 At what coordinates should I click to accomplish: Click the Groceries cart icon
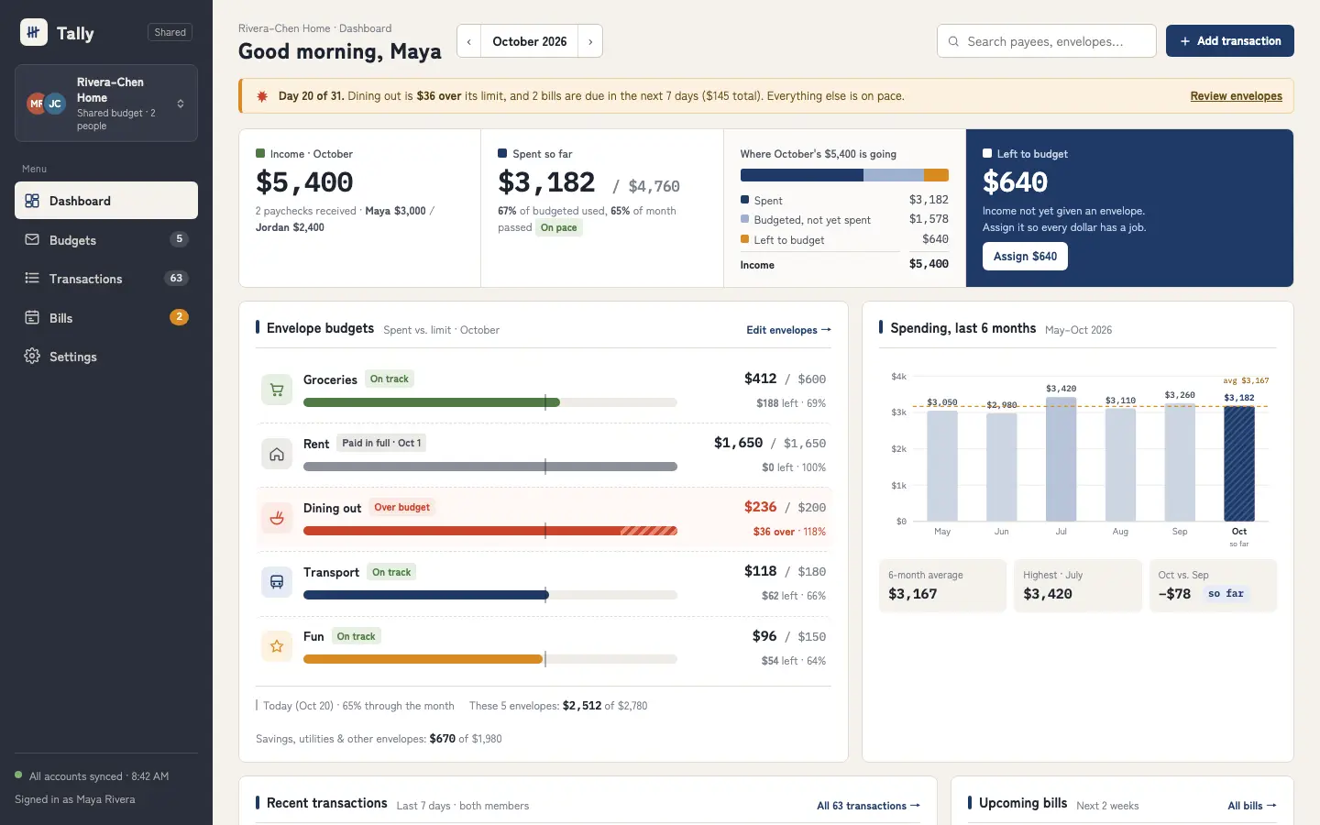(x=277, y=390)
